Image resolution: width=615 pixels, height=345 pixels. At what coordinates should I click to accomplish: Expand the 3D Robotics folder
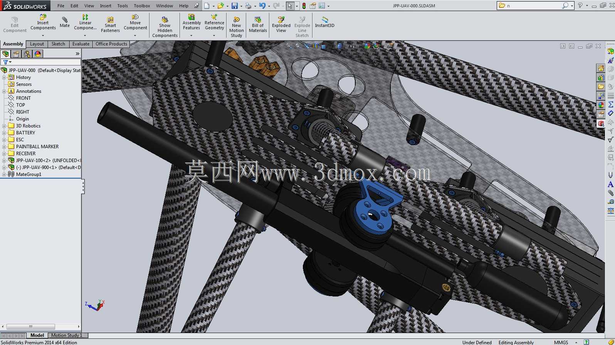4,126
